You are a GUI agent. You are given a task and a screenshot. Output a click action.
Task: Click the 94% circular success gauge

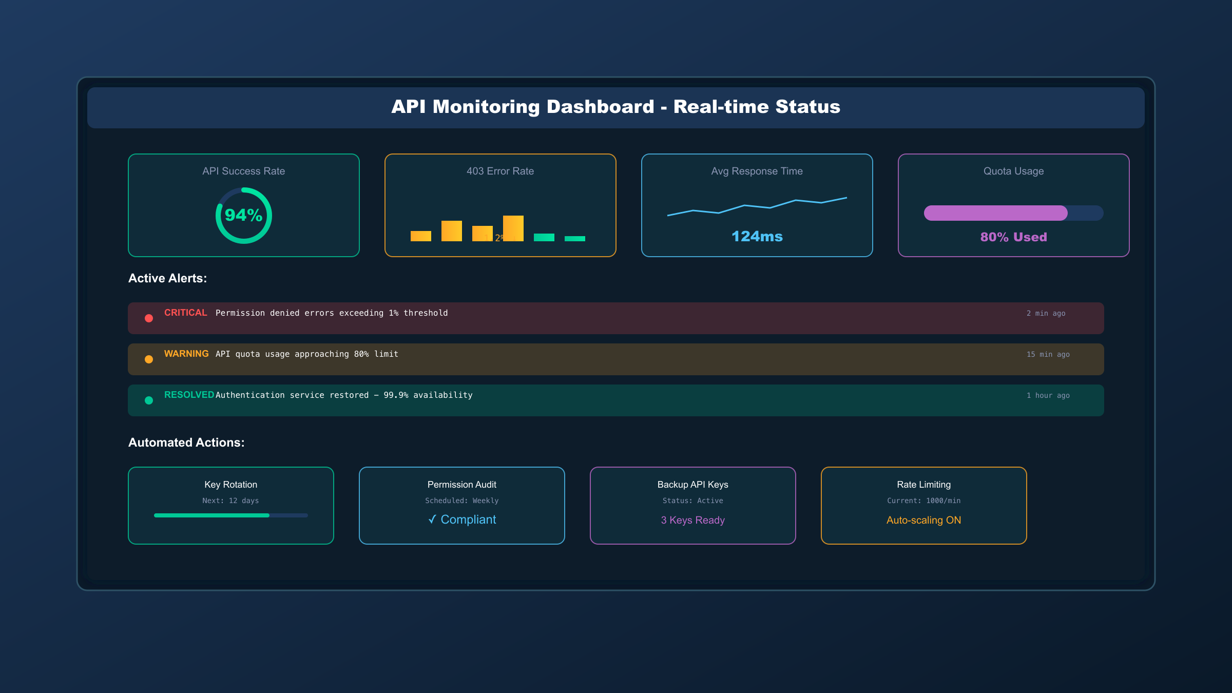click(x=244, y=216)
